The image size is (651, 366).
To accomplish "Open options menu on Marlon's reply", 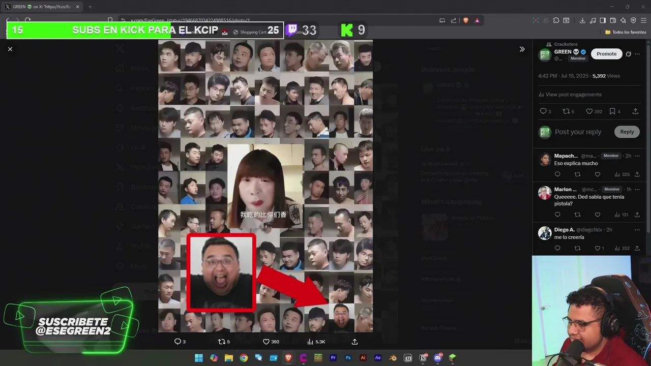I will 637,189.
